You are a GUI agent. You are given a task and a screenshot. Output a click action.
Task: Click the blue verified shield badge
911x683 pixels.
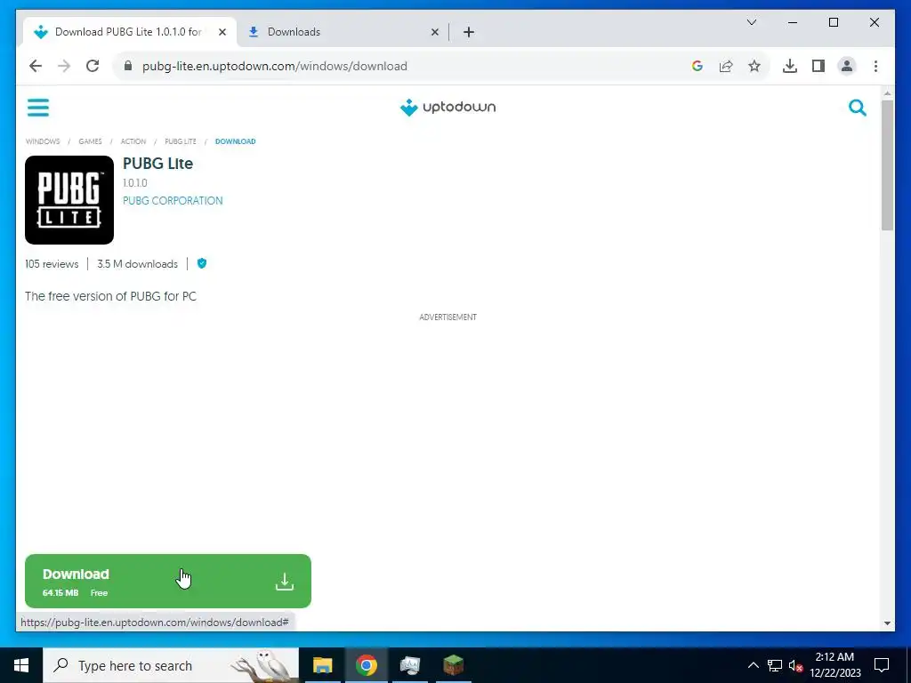202,263
